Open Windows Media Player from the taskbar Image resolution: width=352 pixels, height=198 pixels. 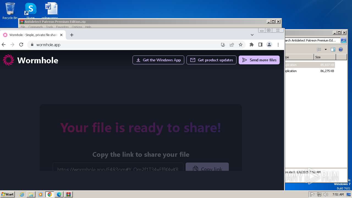40,194
